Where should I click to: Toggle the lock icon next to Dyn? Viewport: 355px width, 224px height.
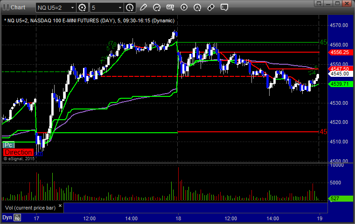(x=17, y=217)
